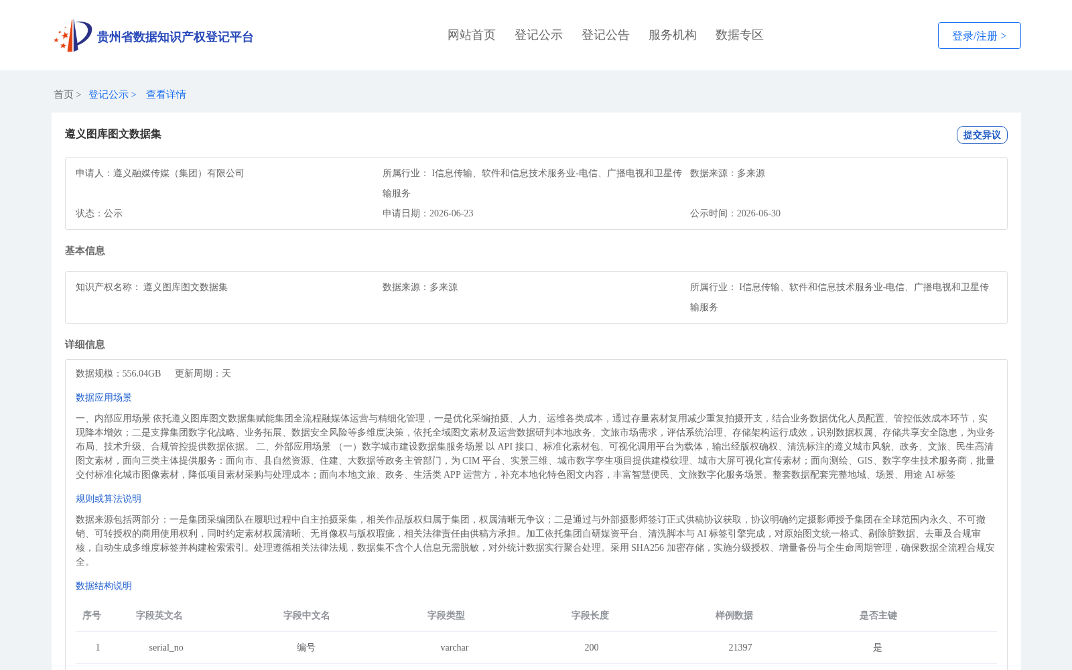Click the 基本信息 section heading
1072x670 pixels.
85,251
